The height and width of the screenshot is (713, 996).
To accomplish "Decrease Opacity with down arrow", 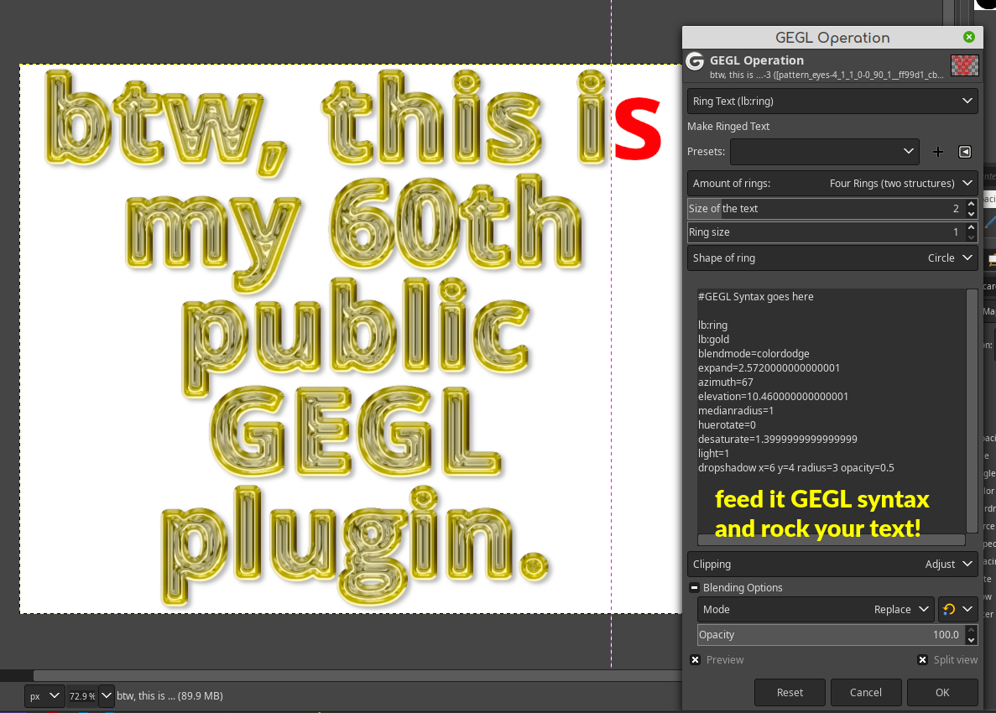I will tap(971, 640).
